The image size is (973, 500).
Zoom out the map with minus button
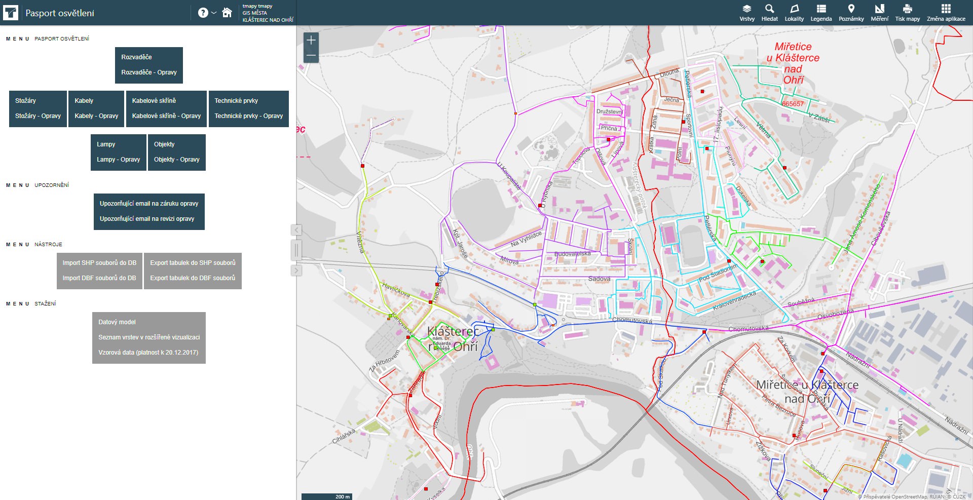[x=311, y=55]
